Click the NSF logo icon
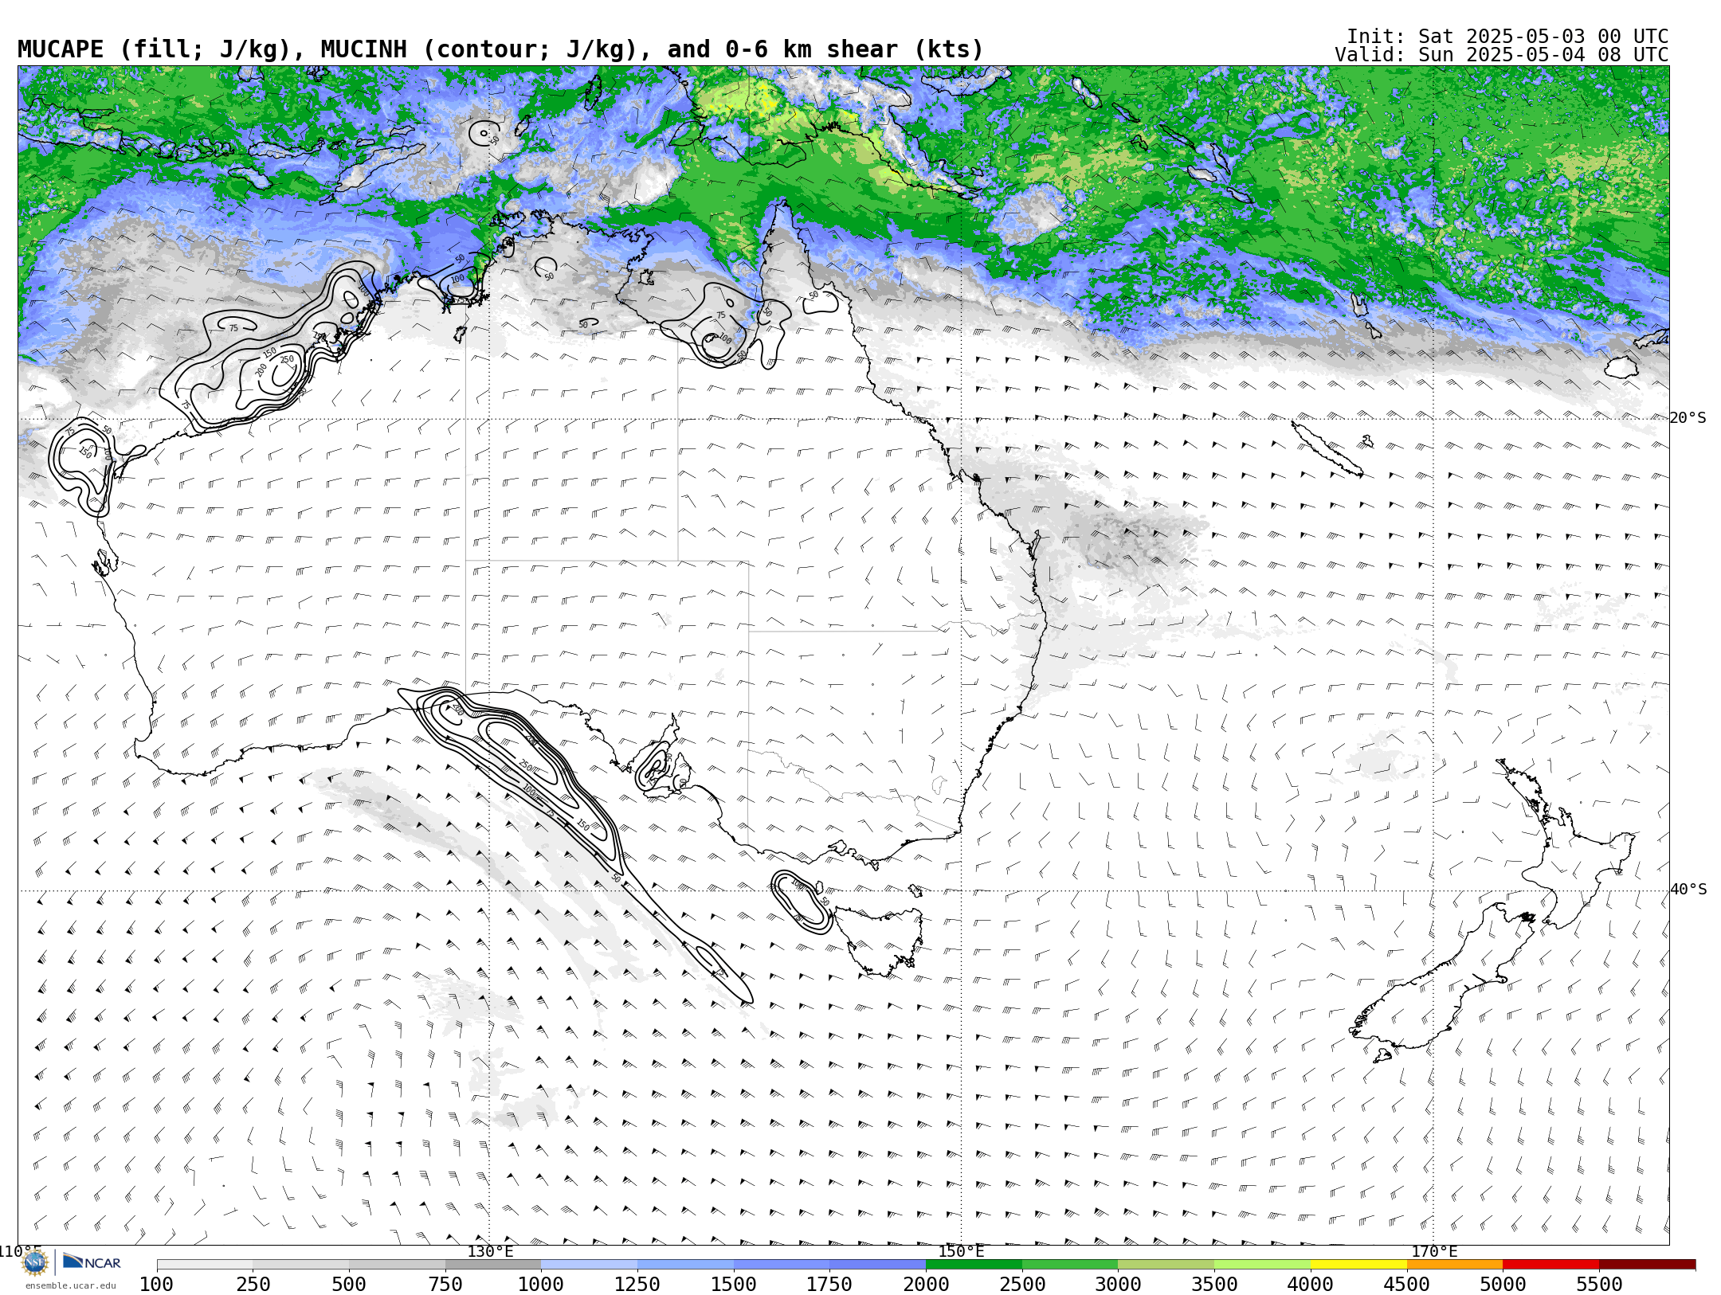 tap(35, 1262)
